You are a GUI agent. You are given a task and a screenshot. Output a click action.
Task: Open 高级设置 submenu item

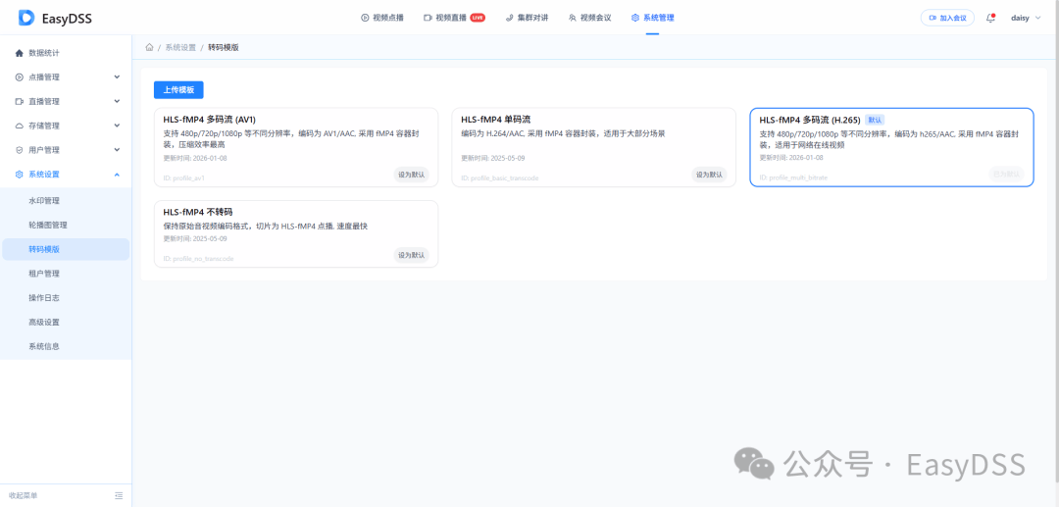[67, 322]
